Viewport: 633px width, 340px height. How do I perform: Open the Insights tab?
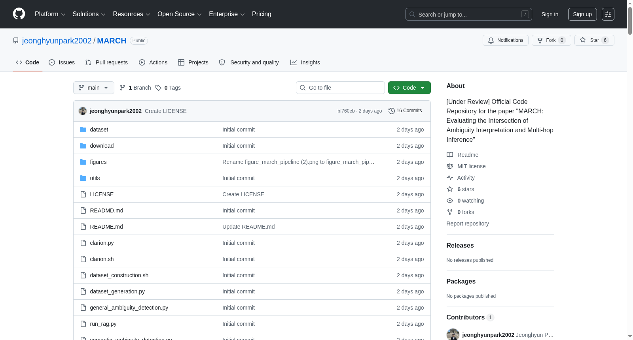coord(305,62)
